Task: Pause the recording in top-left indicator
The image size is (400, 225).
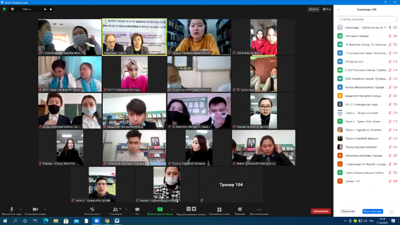Action: point(45,9)
